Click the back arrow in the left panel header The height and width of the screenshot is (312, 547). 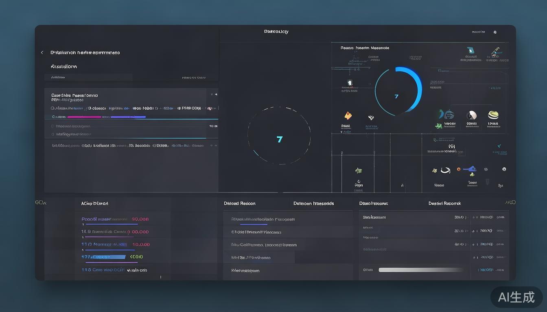point(42,53)
